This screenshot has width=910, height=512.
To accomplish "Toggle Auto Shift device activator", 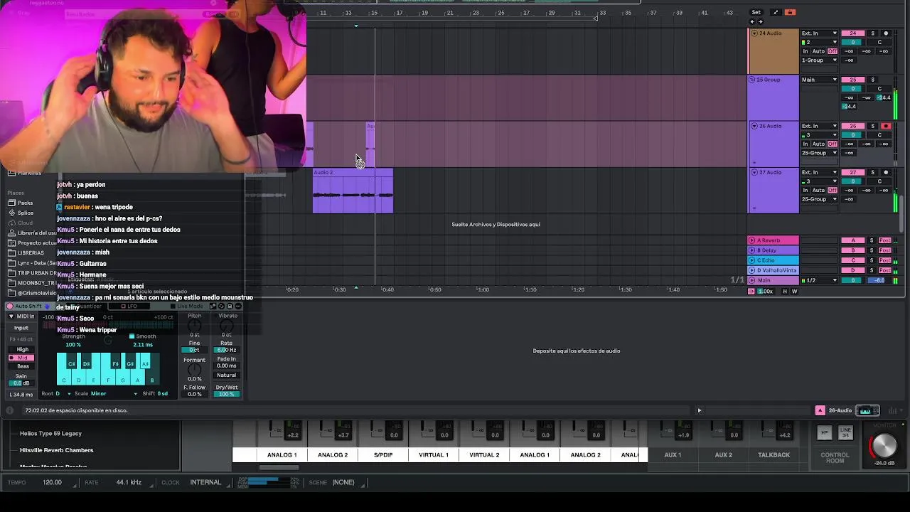I will tap(10, 306).
